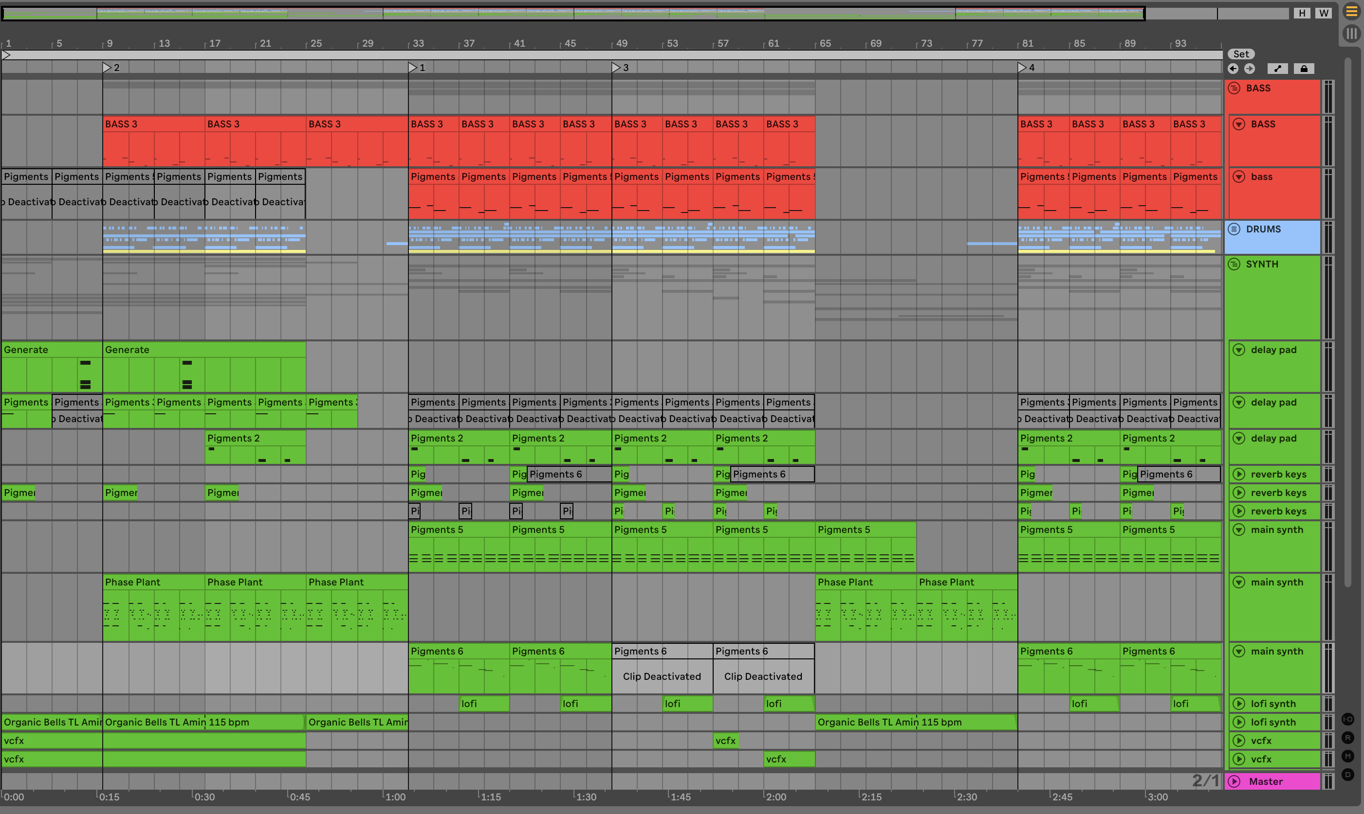Image resolution: width=1364 pixels, height=814 pixels.
Task: Select locator marker 3 in timeline
Action: pyautogui.click(x=617, y=68)
